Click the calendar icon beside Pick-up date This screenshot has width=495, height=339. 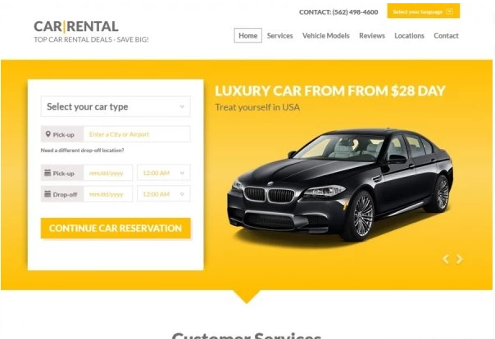click(48, 173)
